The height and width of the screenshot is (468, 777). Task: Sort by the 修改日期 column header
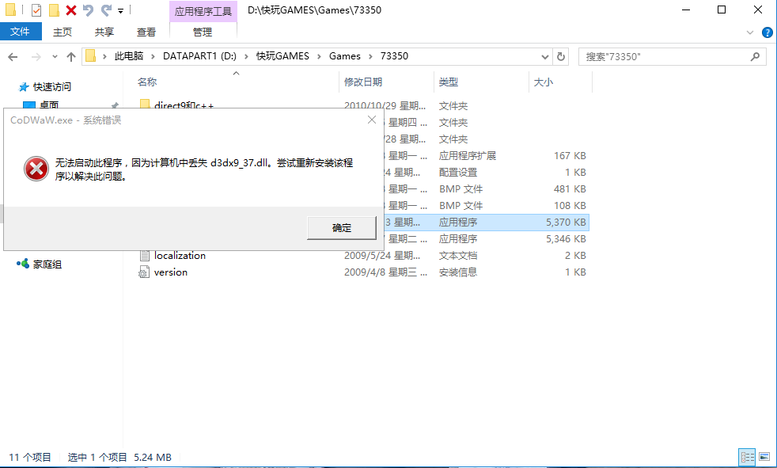point(363,82)
